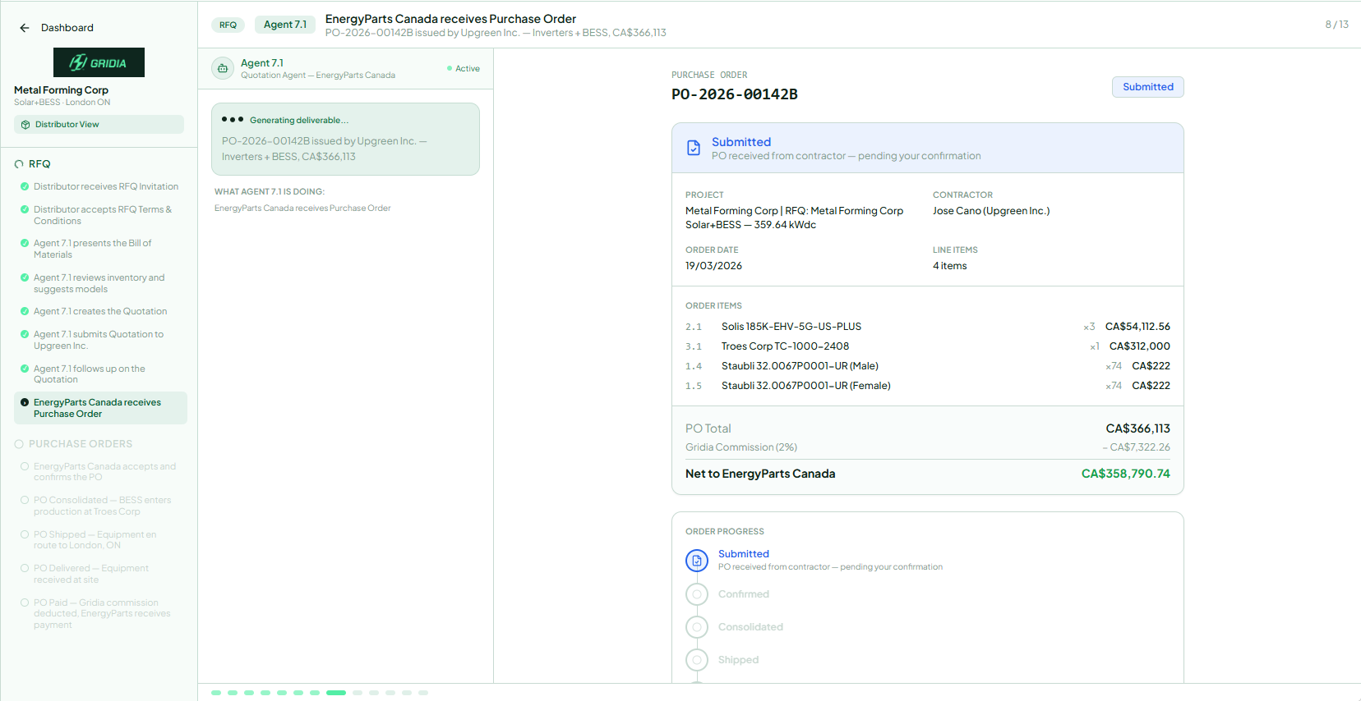The width and height of the screenshot is (1361, 701).
Task: Open step PO Shipped equipment en route
Action: [100, 540]
